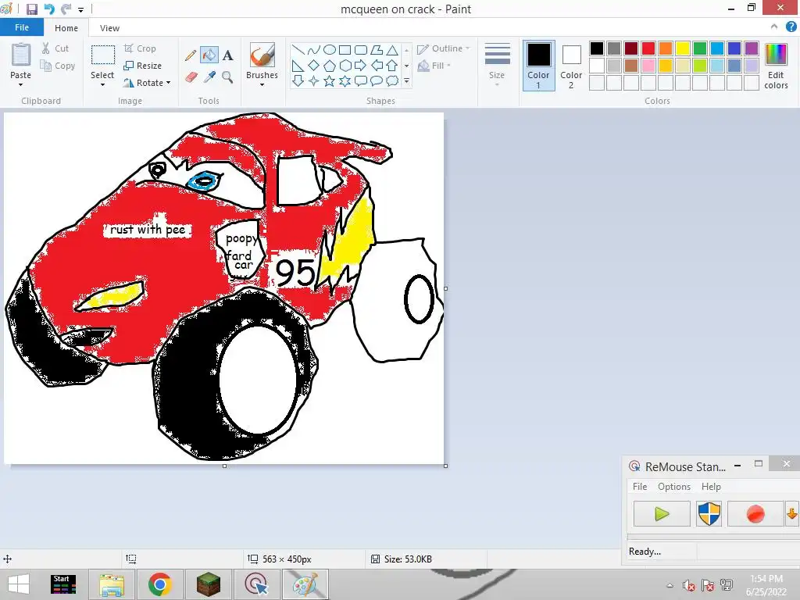Open Google Chrome from taskbar

tap(159, 584)
